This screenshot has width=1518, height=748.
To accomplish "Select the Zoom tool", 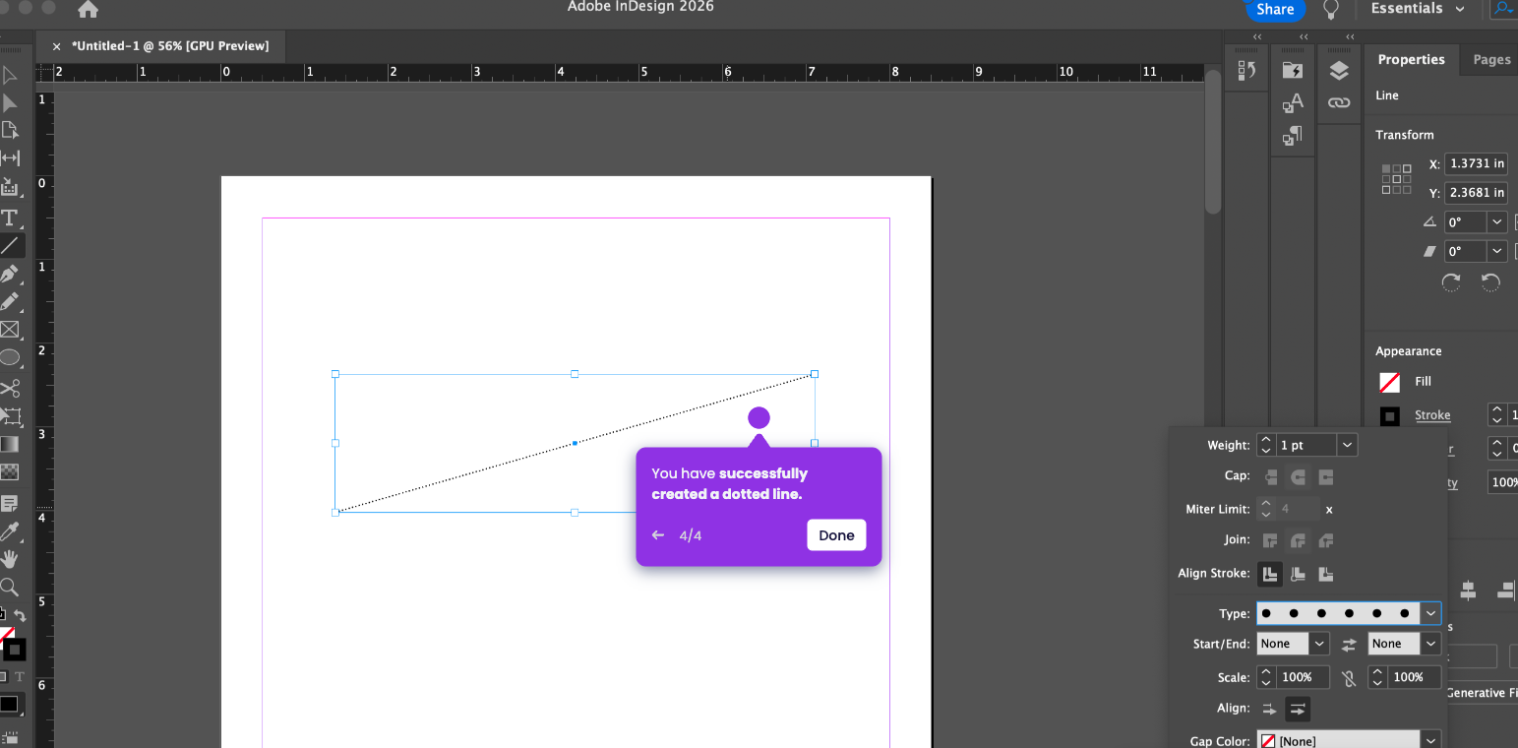I will 10,588.
